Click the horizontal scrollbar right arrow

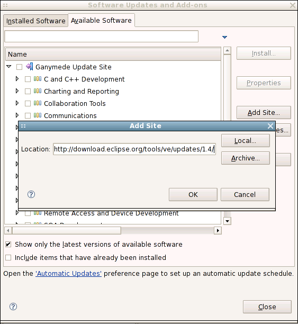[218, 230]
